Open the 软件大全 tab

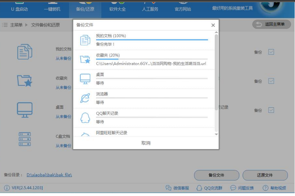pyautogui.click(x=118, y=9)
